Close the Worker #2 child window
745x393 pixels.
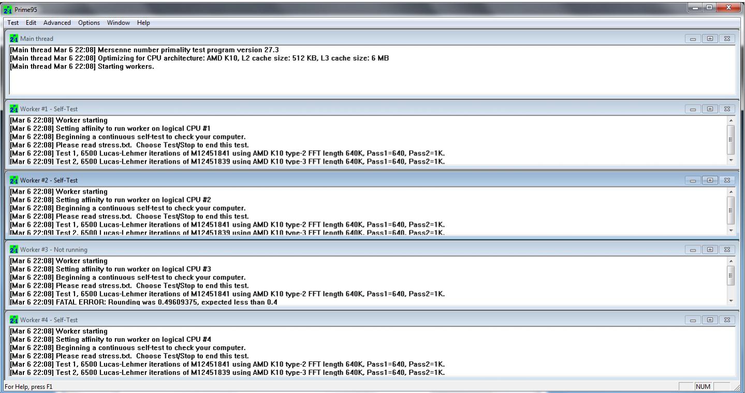pyautogui.click(x=727, y=180)
